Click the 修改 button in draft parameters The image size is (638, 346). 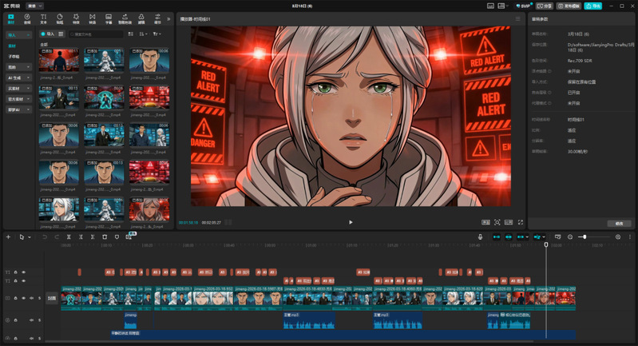[619, 223]
